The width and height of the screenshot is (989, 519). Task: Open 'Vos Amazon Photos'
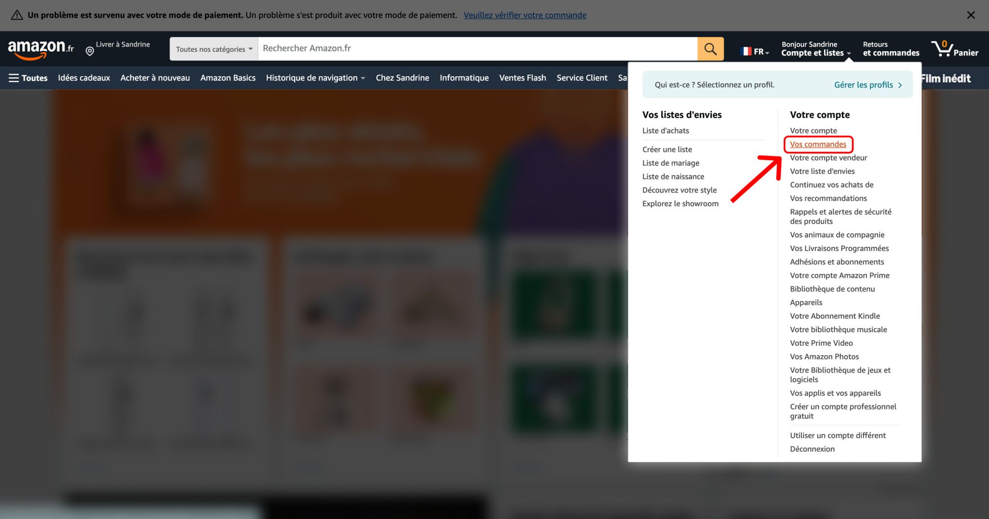(x=824, y=357)
